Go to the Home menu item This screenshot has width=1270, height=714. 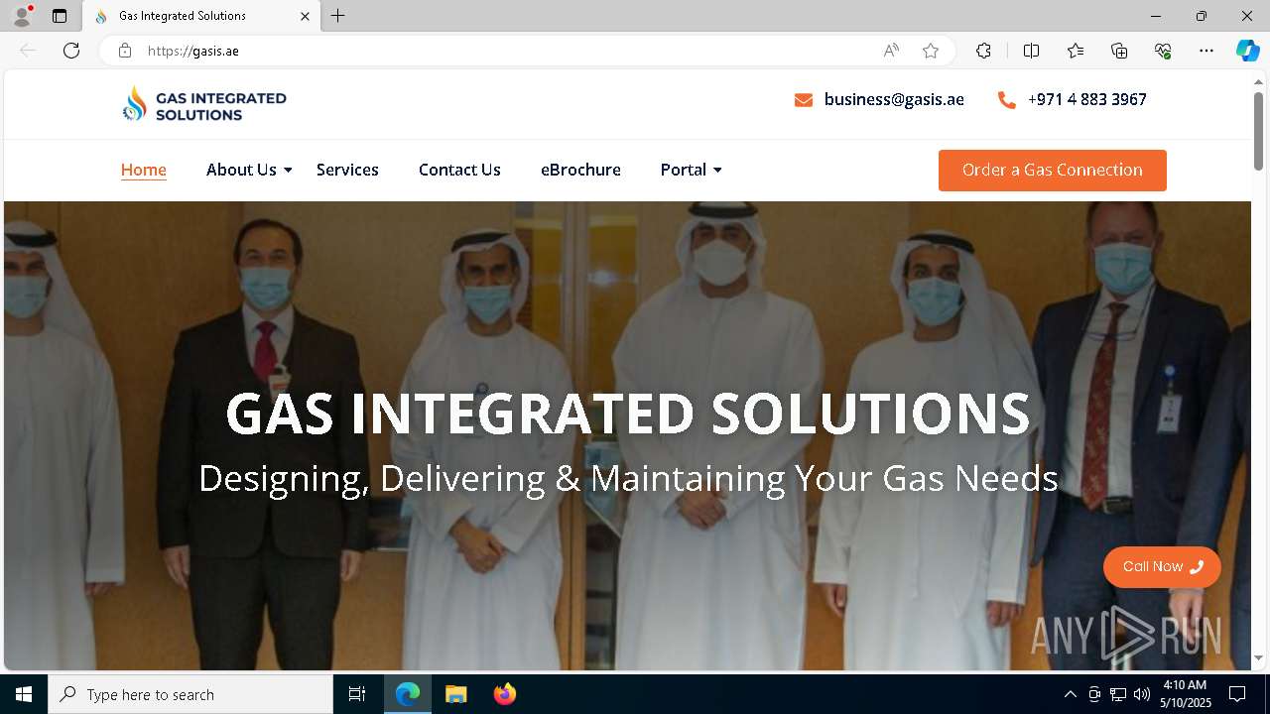144,170
